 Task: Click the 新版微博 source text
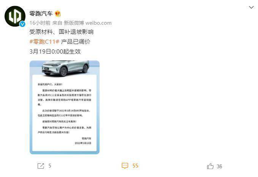click(x=74, y=23)
